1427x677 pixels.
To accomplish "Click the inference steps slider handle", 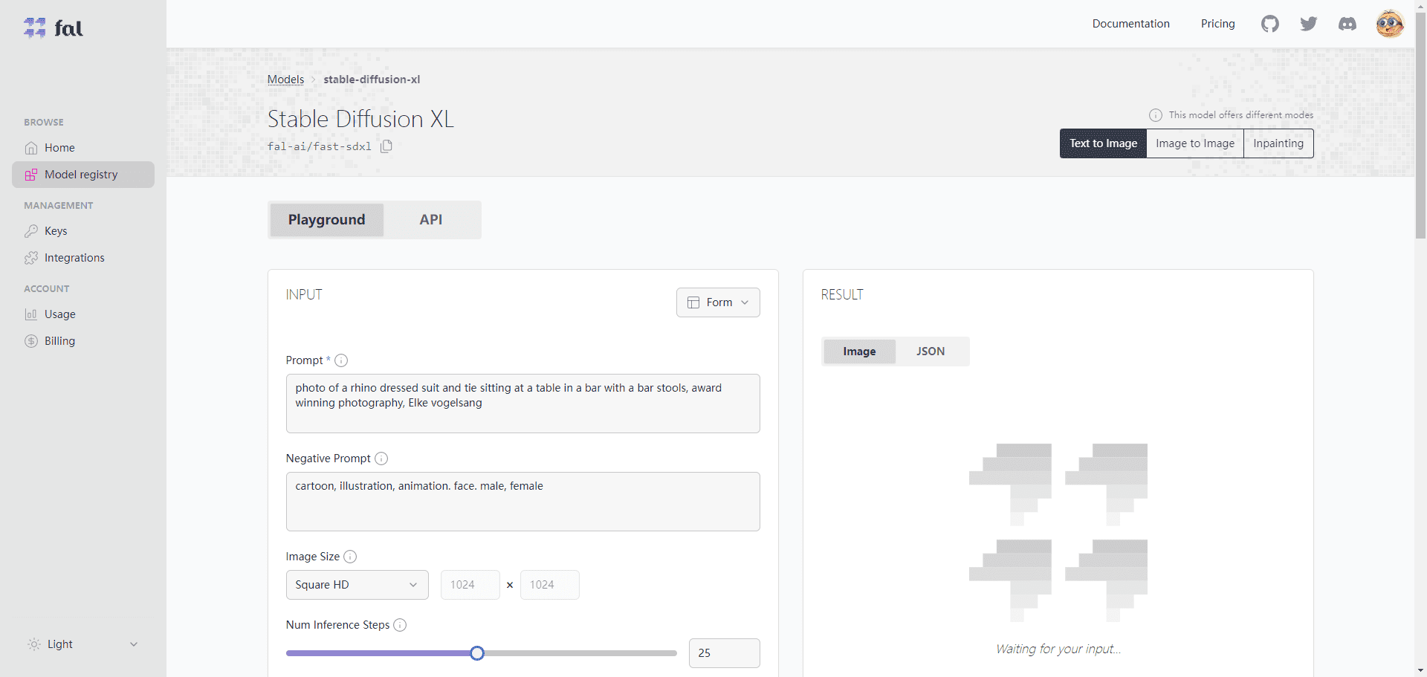I will [x=477, y=653].
